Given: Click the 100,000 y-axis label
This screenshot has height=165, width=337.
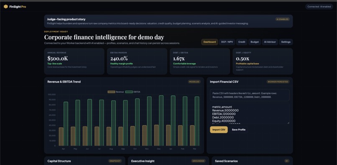Looking at the screenshot, I should click(52, 94).
